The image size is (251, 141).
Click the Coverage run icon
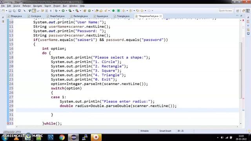coord(70,11)
